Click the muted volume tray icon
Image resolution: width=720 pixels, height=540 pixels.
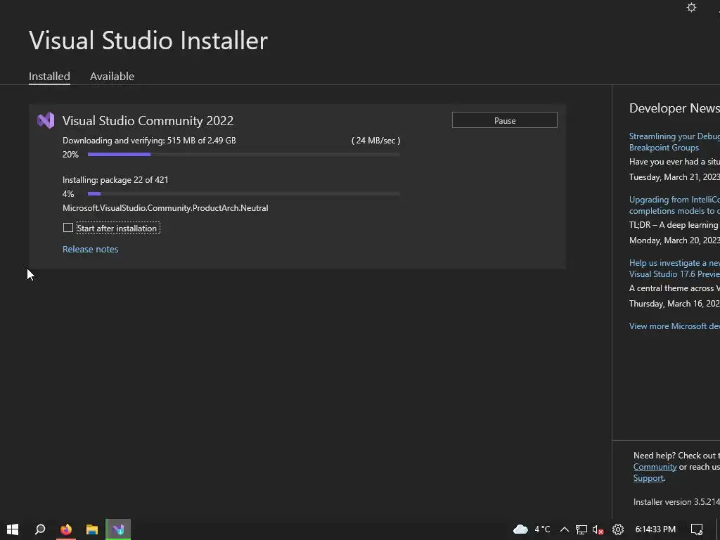pos(598,529)
